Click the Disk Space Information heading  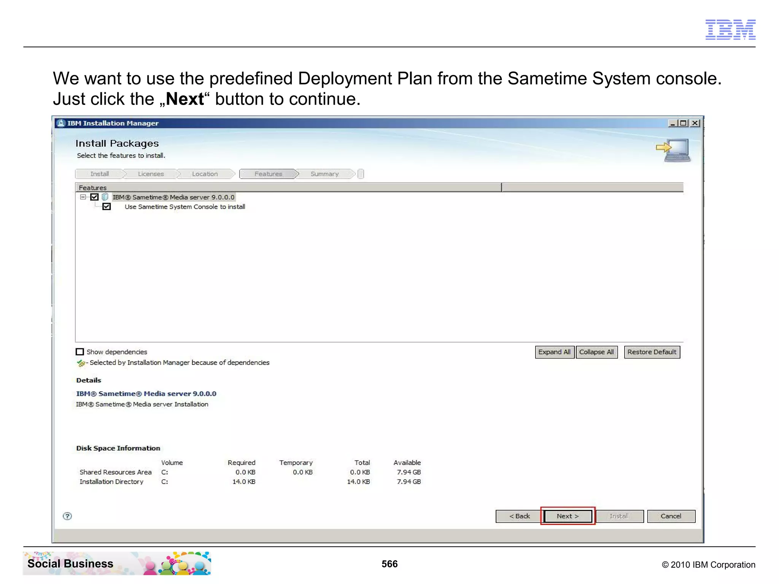118,448
